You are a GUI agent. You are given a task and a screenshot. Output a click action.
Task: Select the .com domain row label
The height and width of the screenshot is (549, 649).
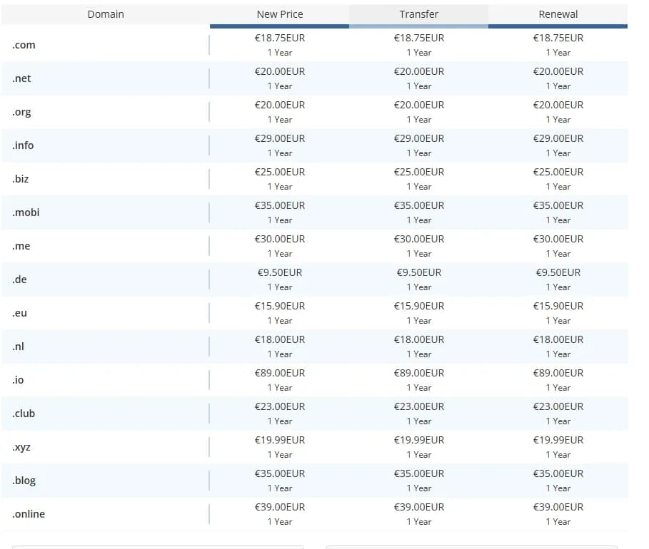[x=24, y=45]
